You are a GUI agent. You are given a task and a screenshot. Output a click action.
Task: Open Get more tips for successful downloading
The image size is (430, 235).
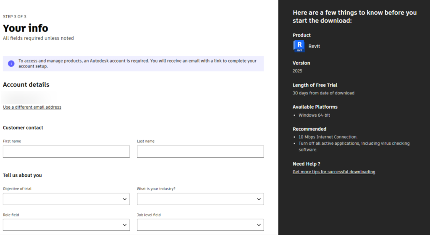(334, 172)
